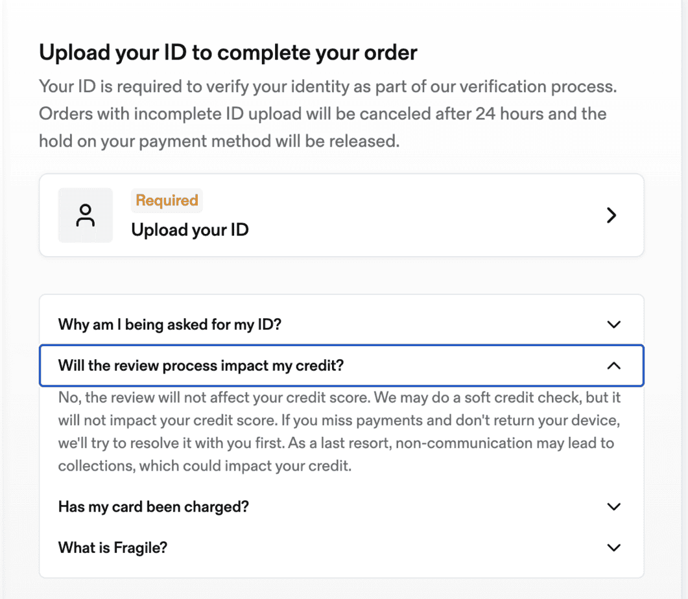Click the orange Required badge

167,200
